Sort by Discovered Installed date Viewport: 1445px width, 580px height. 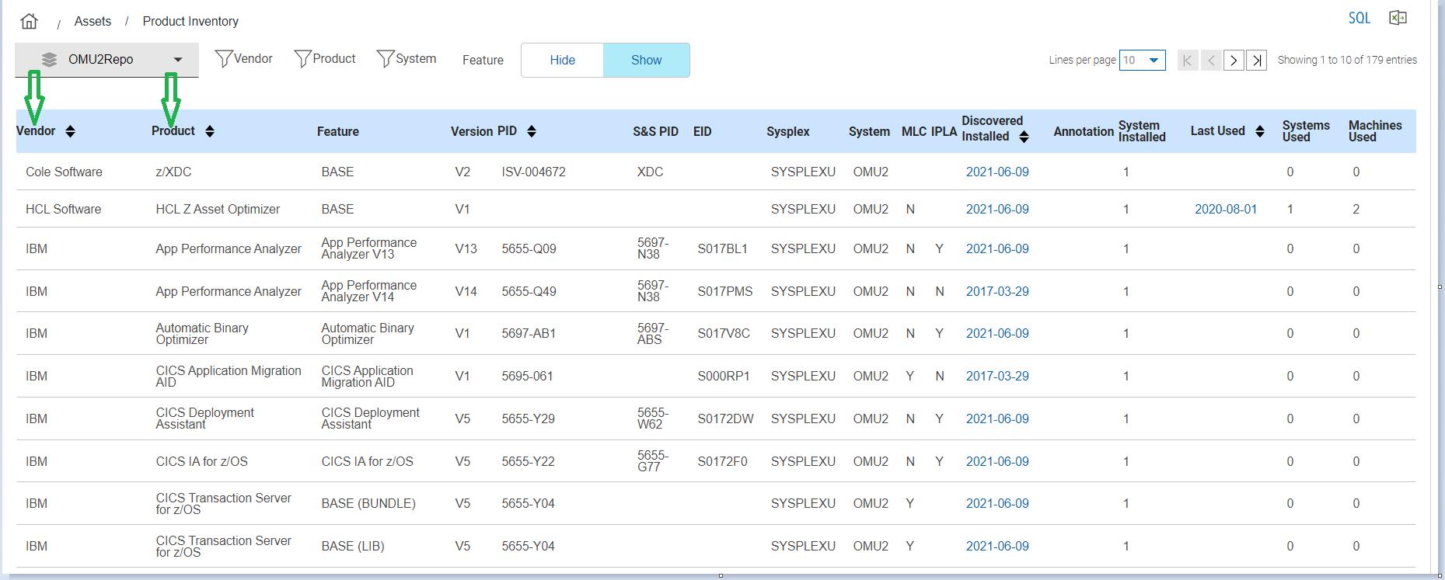point(1024,137)
